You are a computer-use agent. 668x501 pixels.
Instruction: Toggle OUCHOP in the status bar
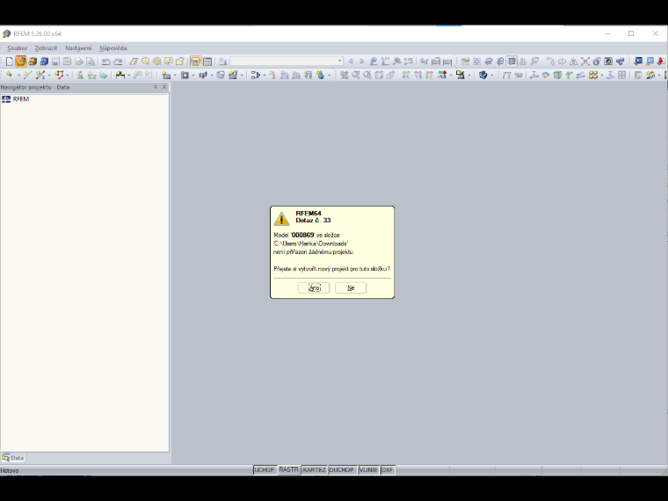pyautogui.click(x=342, y=470)
